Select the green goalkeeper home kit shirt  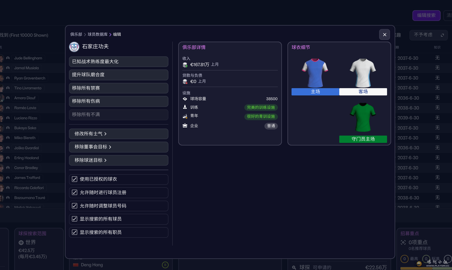click(x=363, y=118)
